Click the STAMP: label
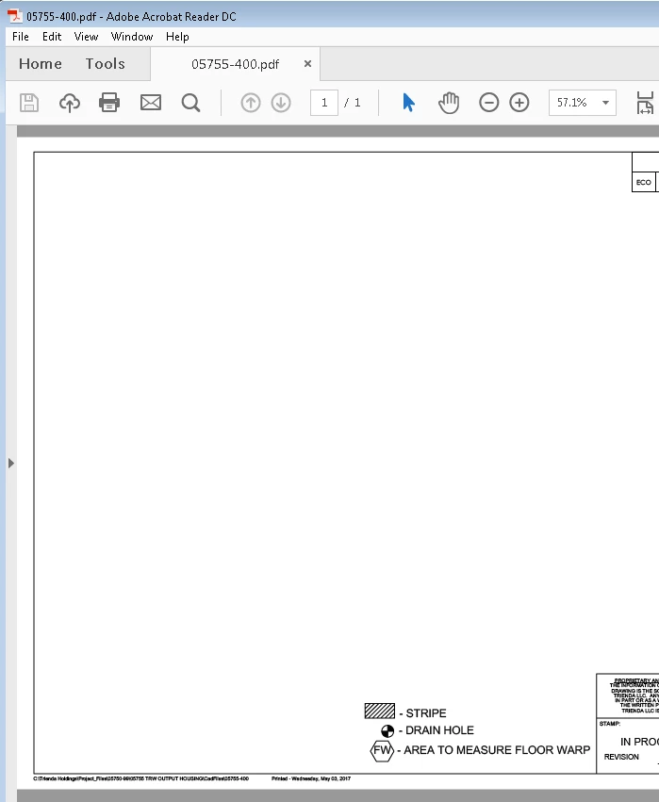Screen dimensions: 659x802 [610, 724]
